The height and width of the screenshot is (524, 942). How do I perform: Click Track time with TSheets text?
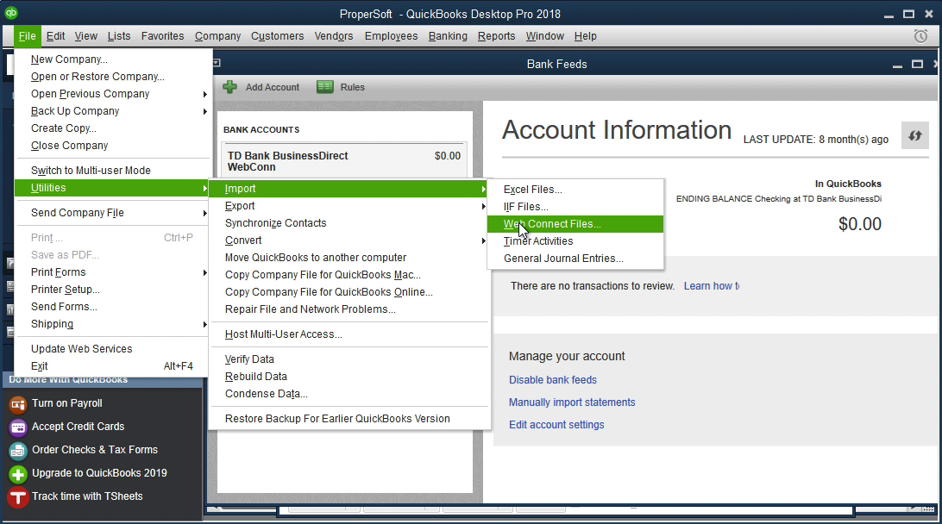tap(87, 496)
